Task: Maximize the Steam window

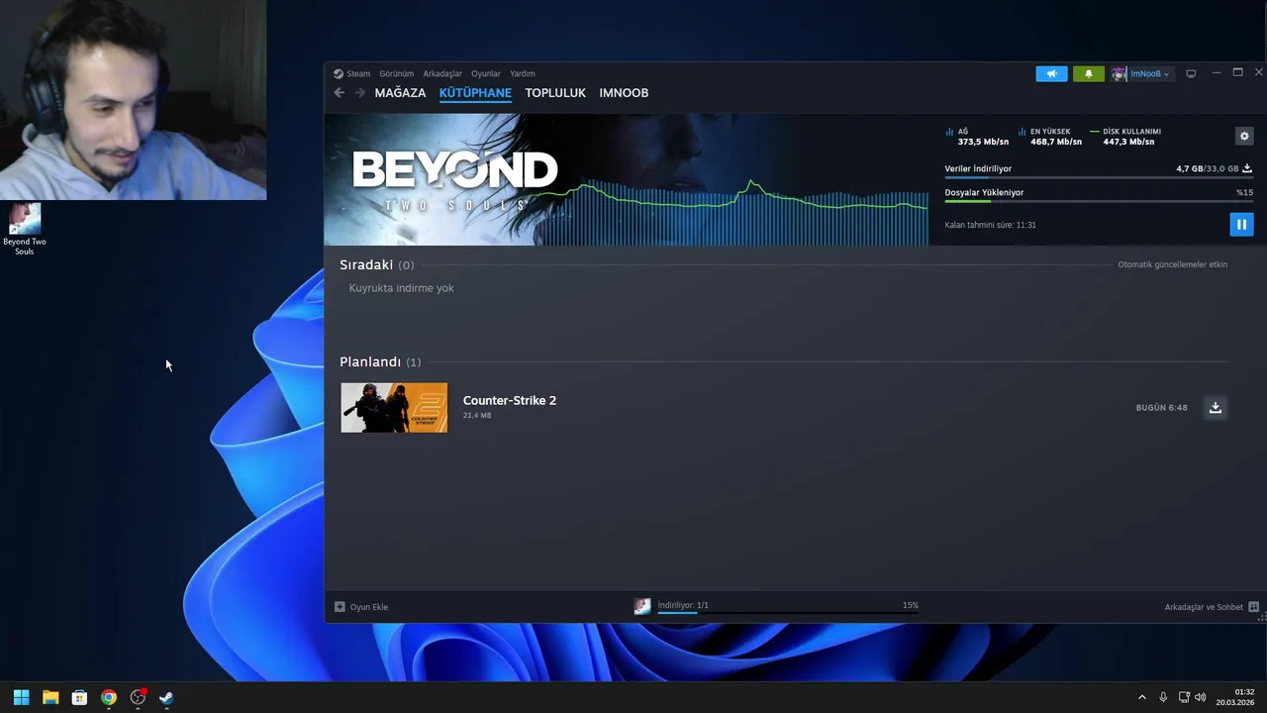Action: 1237,72
